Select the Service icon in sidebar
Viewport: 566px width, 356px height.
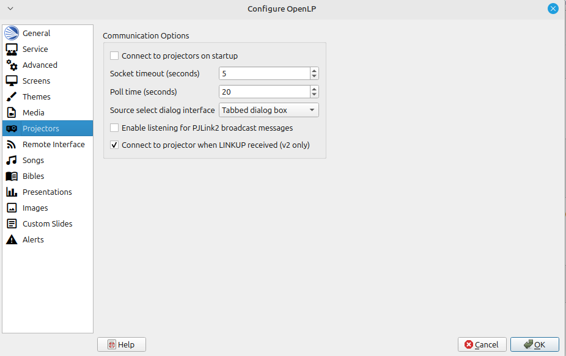pyautogui.click(x=12, y=49)
